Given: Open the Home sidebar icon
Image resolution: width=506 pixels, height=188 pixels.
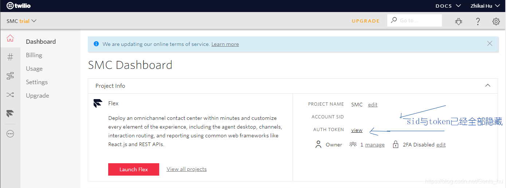Looking at the screenshot, I should click(x=10, y=38).
